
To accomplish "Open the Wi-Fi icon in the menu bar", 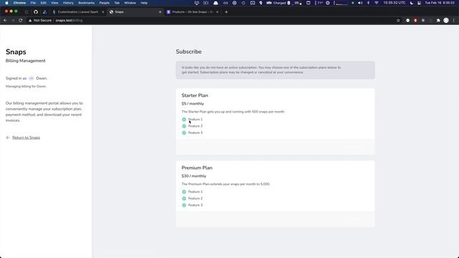I will pyautogui.click(x=377, y=3).
